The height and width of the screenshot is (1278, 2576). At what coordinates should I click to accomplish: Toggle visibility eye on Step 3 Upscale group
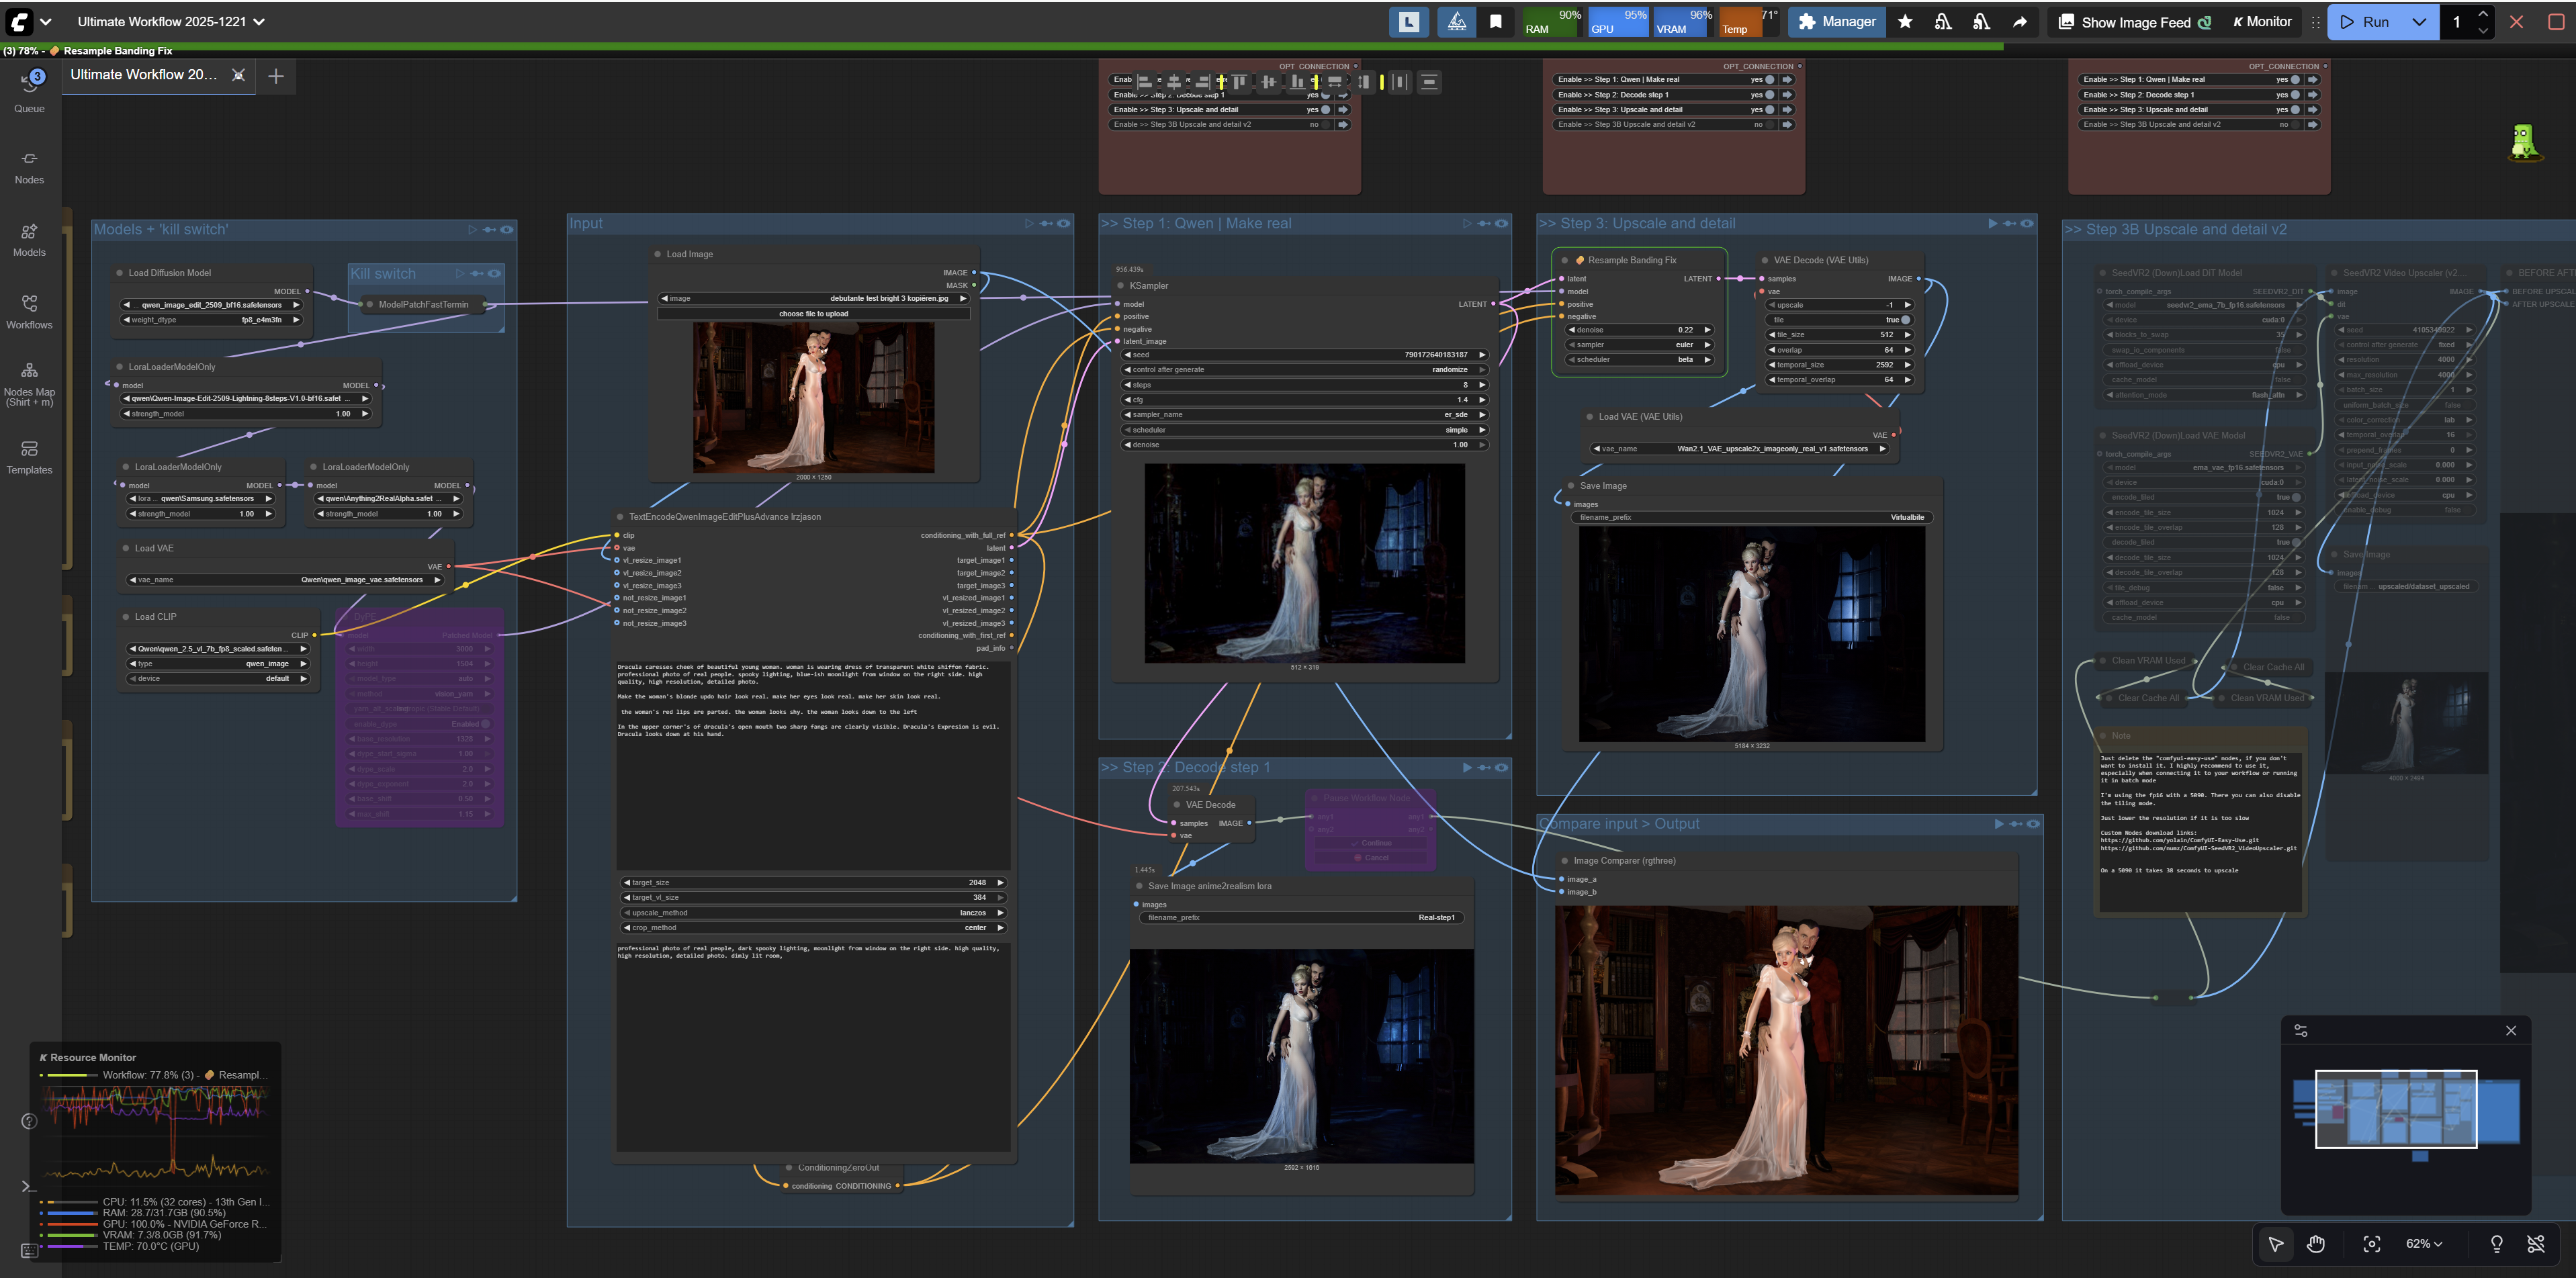(2027, 224)
